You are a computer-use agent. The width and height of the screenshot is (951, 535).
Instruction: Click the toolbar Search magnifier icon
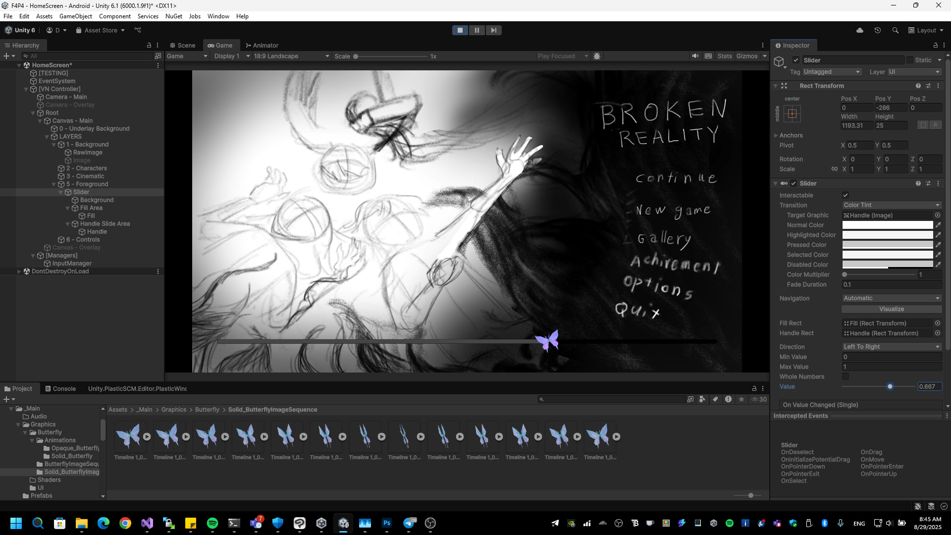(895, 30)
